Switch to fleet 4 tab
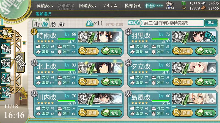The width and height of the screenshot is (220, 123). (62, 25)
